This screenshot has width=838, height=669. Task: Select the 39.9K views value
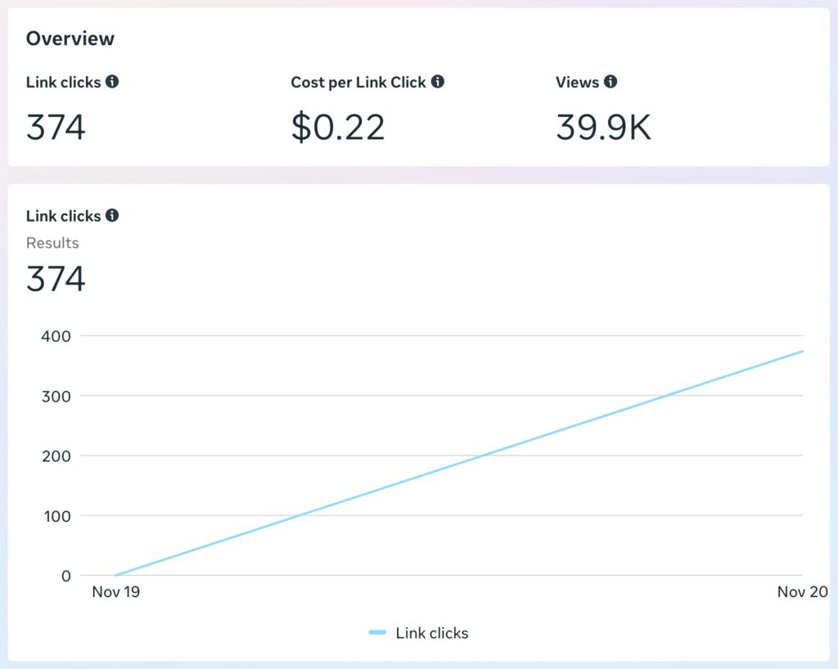603,127
